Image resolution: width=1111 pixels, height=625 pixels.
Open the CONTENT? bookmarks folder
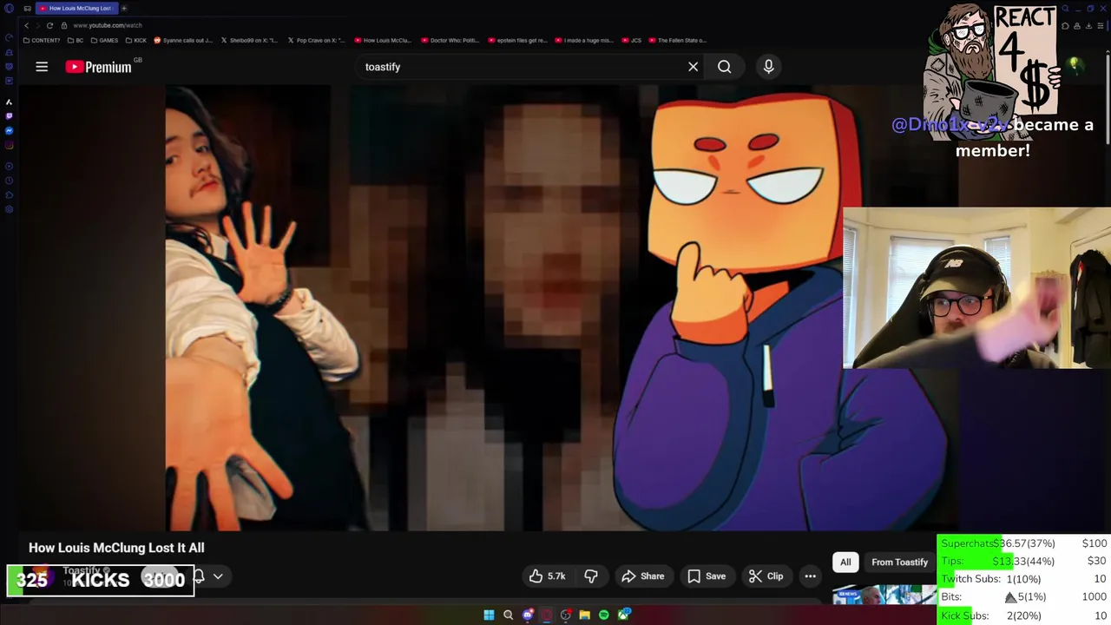pyautogui.click(x=42, y=40)
